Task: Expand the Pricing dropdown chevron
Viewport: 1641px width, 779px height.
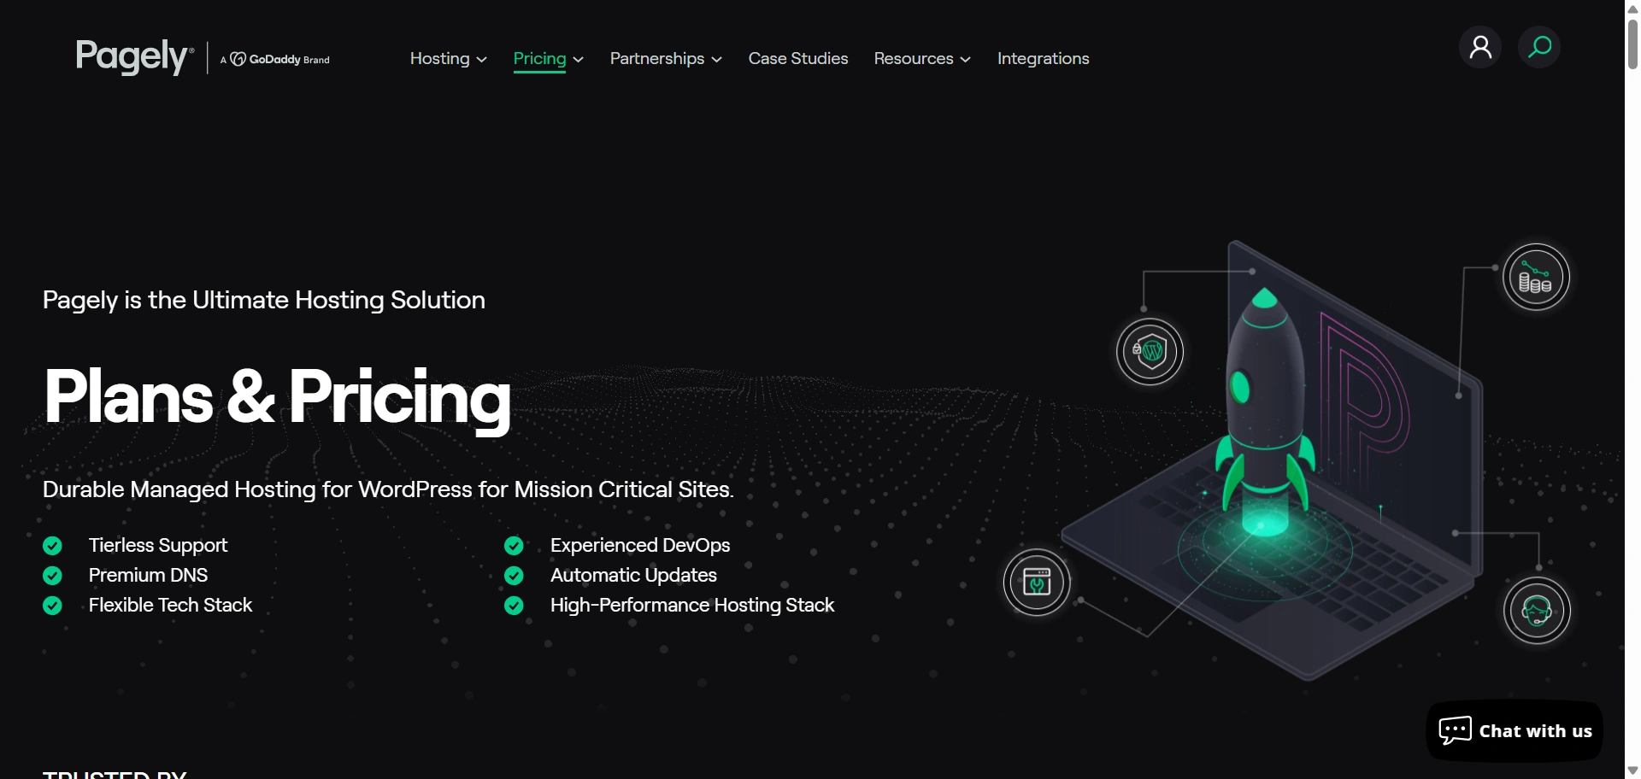Action: pyautogui.click(x=579, y=60)
